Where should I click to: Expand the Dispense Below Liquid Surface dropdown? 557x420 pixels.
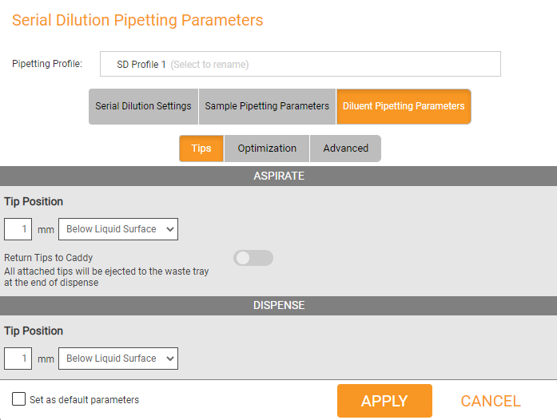coord(118,359)
